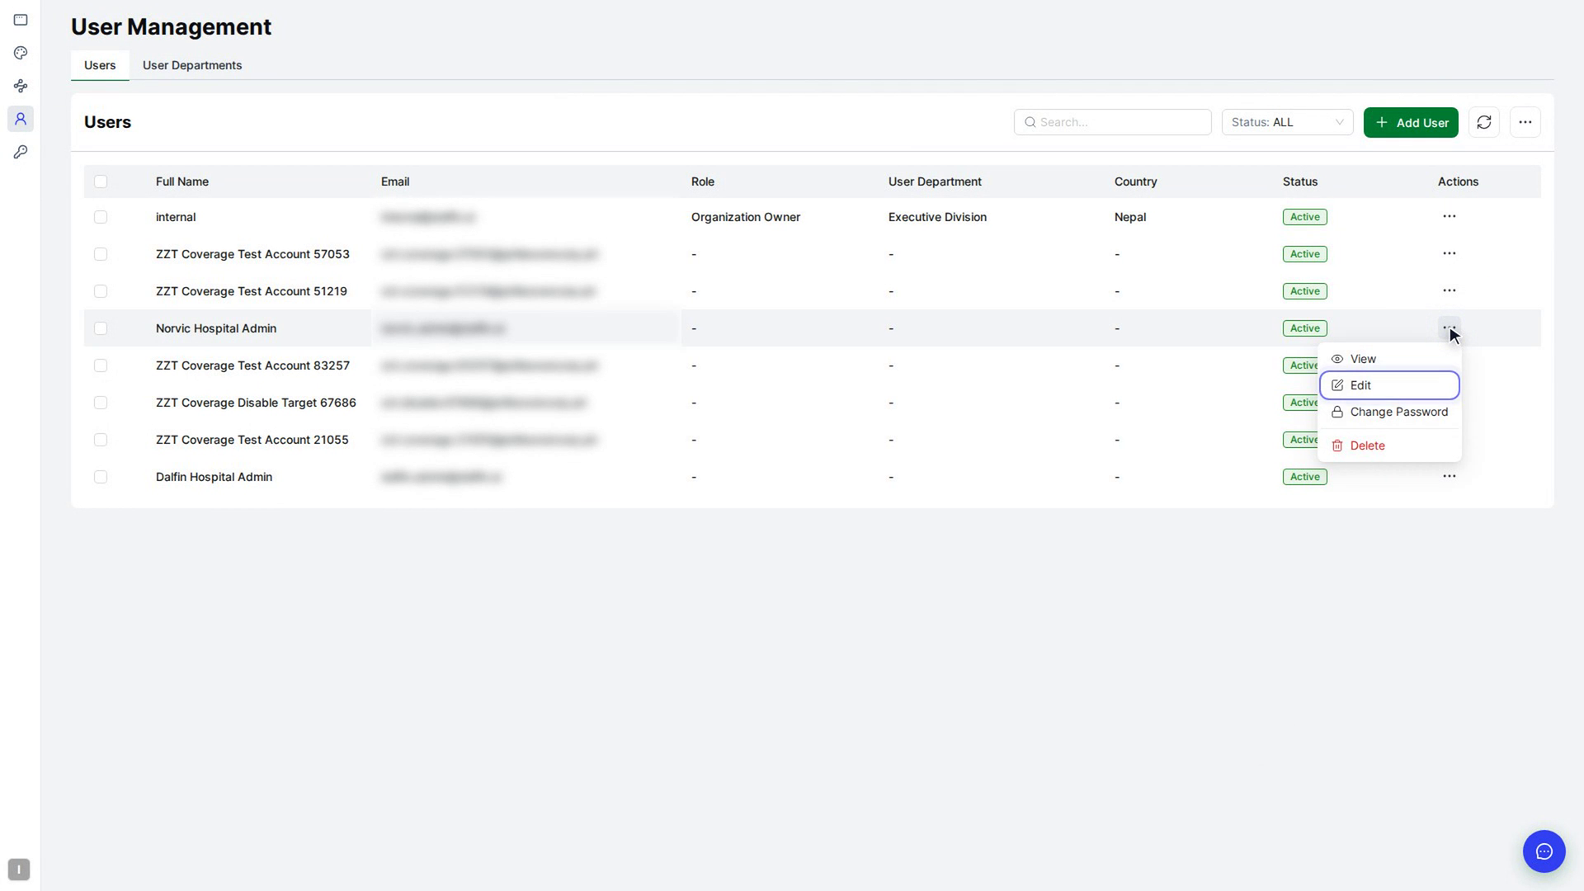Open actions for ZZT Coverage Test Account 51219

pyautogui.click(x=1449, y=290)
